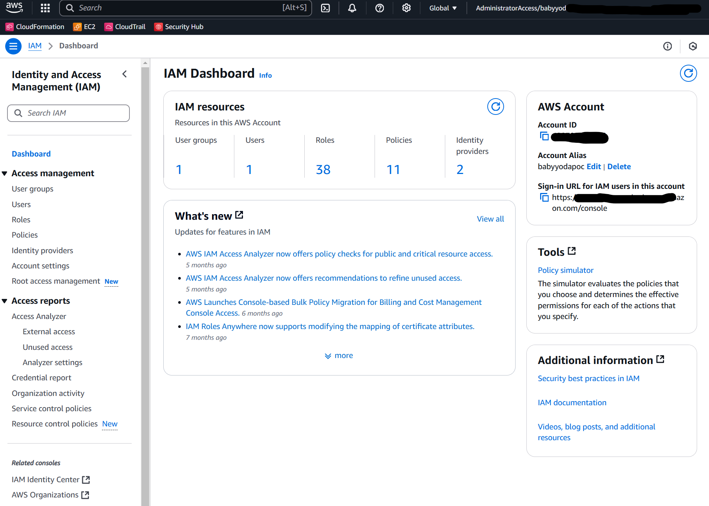Open User groups in side navigation

point(32,189)
